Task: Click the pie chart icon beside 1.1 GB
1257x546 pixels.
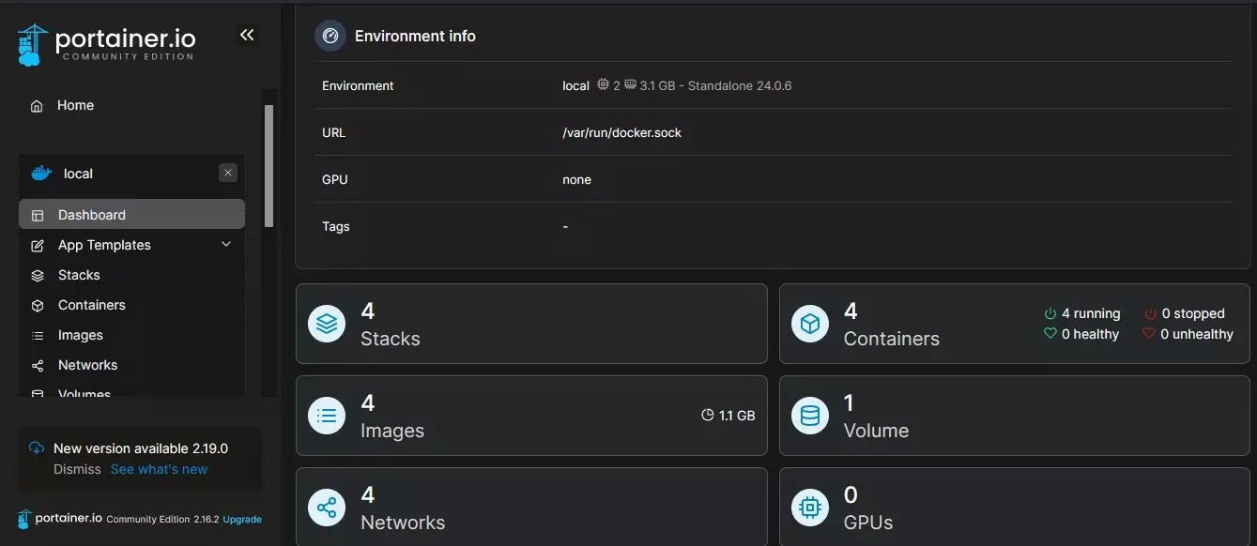Action: [x=708, y=415]
